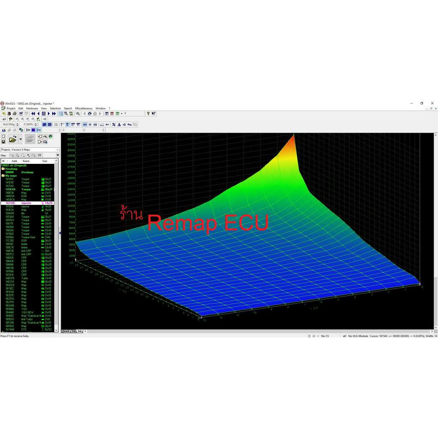Screen dimensions: 438x438
Task: Click the delta difference icon
Action: [119, 124]
